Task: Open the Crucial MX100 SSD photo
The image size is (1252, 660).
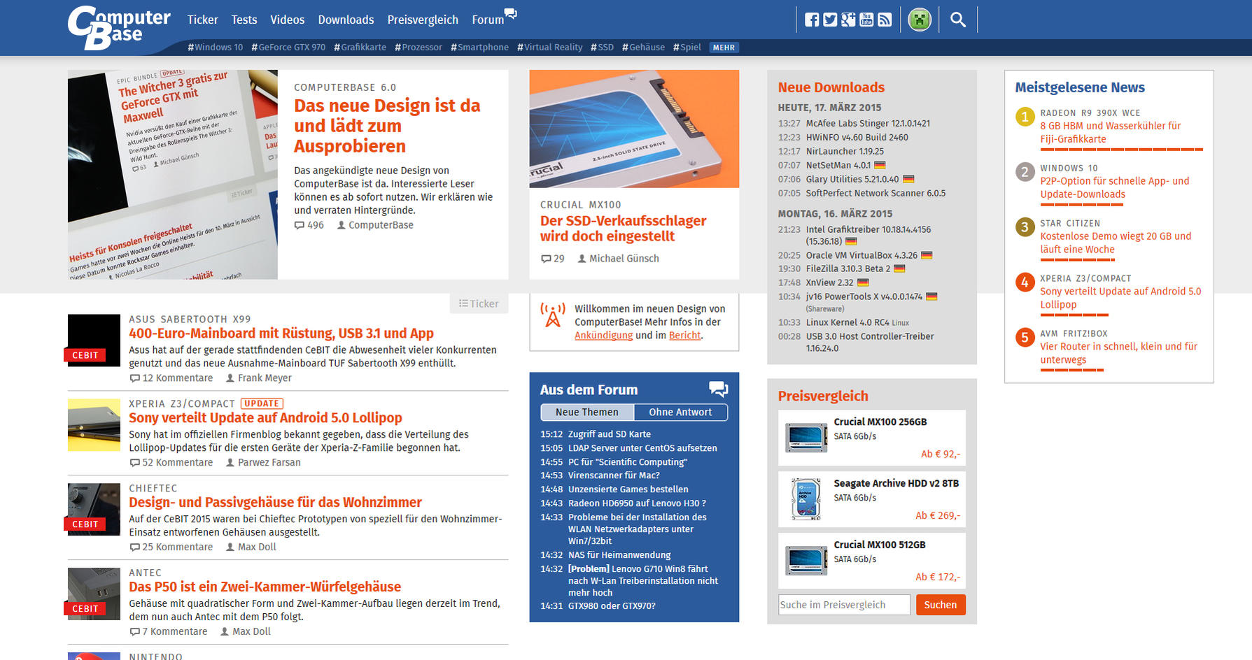Action: click(634, 129)
